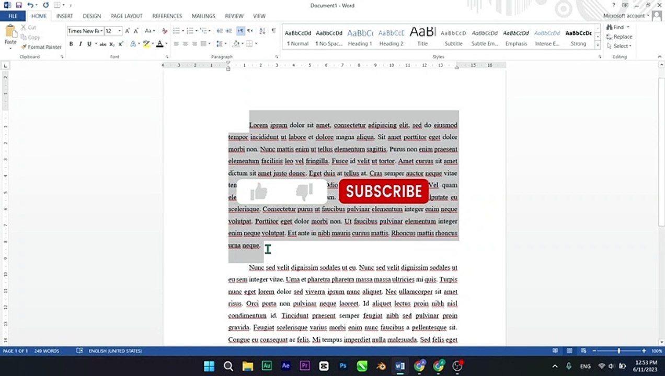Toggle Show/Hide paragraph marks
This screenshot has width=665, height=376.
click(x=273, y=31)
